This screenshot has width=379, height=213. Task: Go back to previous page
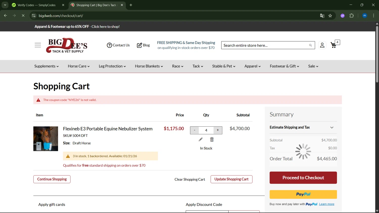(6, 16)
